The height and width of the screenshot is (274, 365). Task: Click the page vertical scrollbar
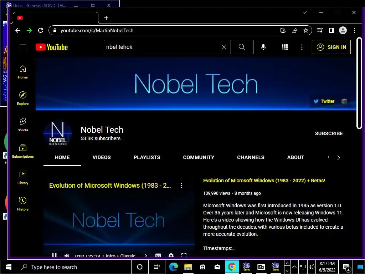(x=359, y=83)
